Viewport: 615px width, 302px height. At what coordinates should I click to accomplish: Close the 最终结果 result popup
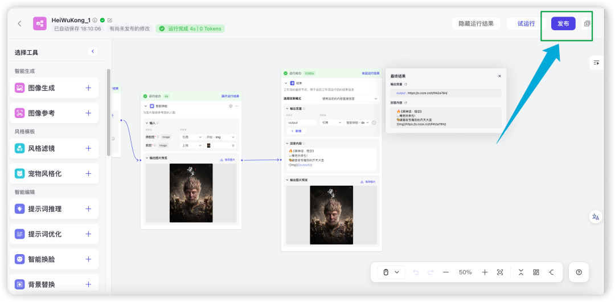pyautogui.click(x=499, y=76)
